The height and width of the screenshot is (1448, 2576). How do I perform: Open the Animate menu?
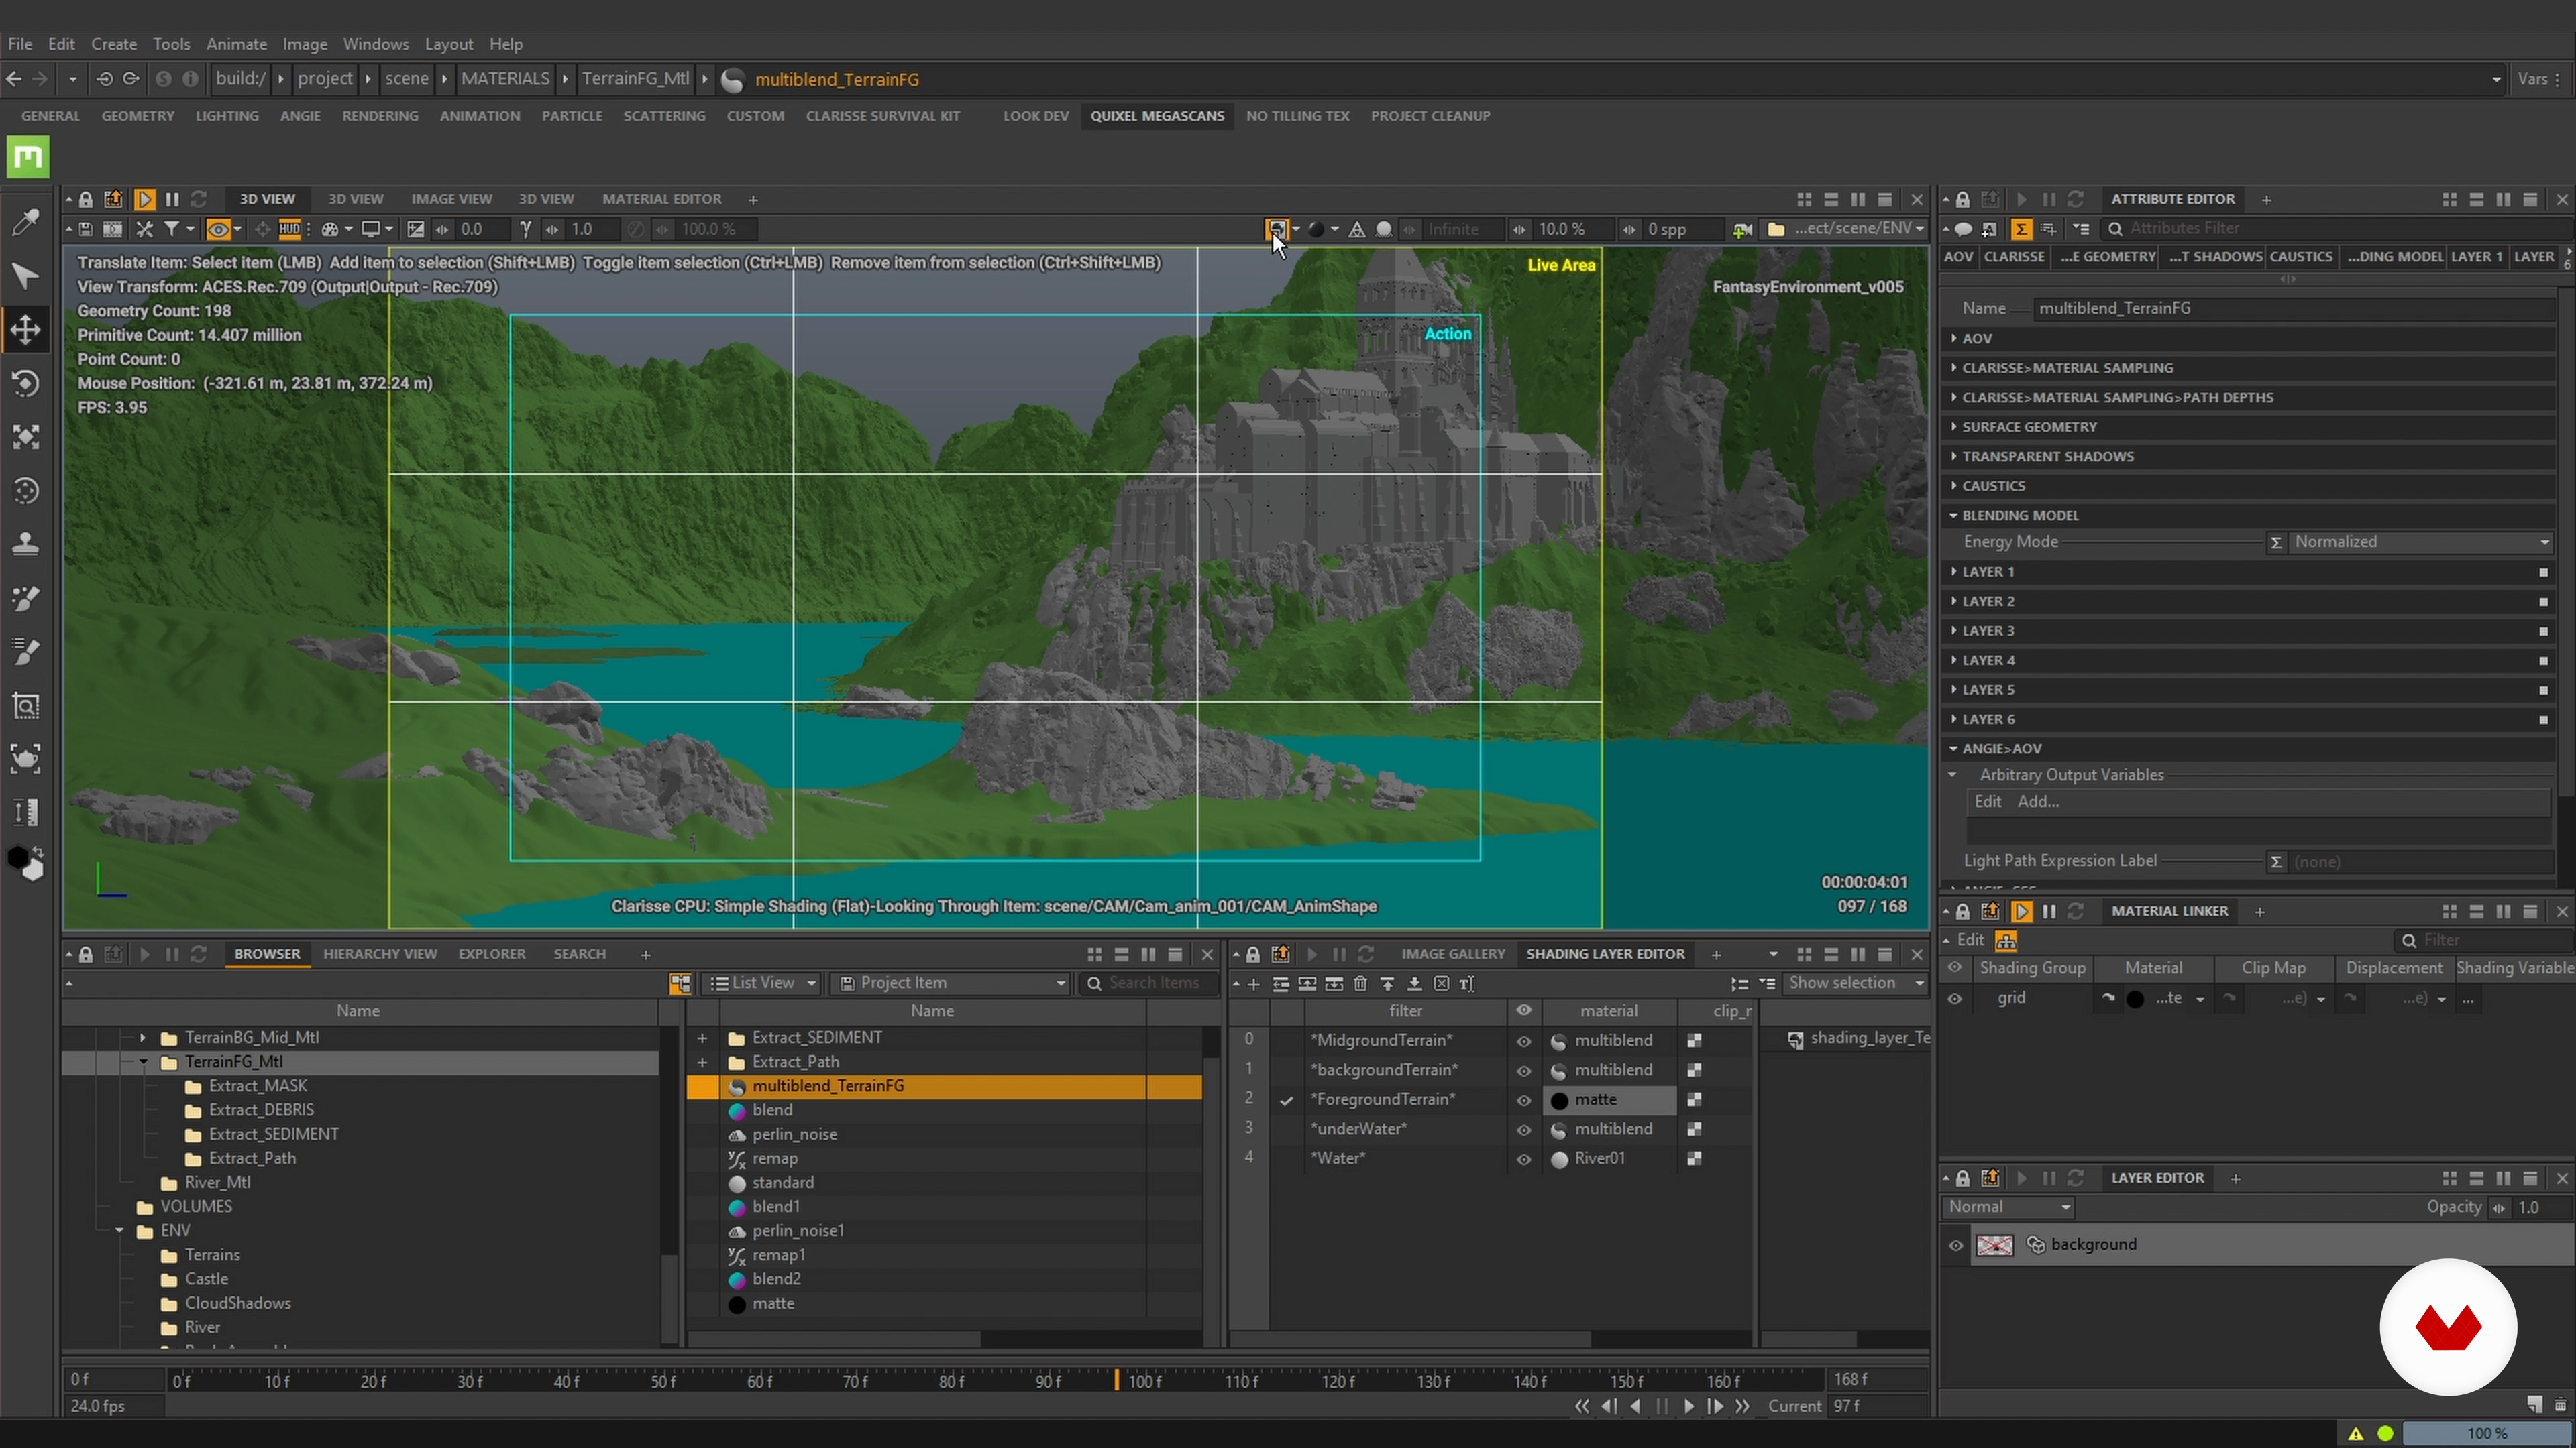coord(236,44)
